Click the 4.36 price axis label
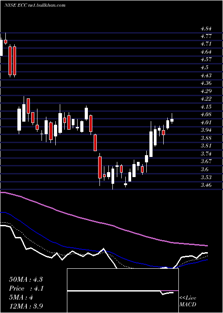This screenshot has height=313, width=223. 206,84
